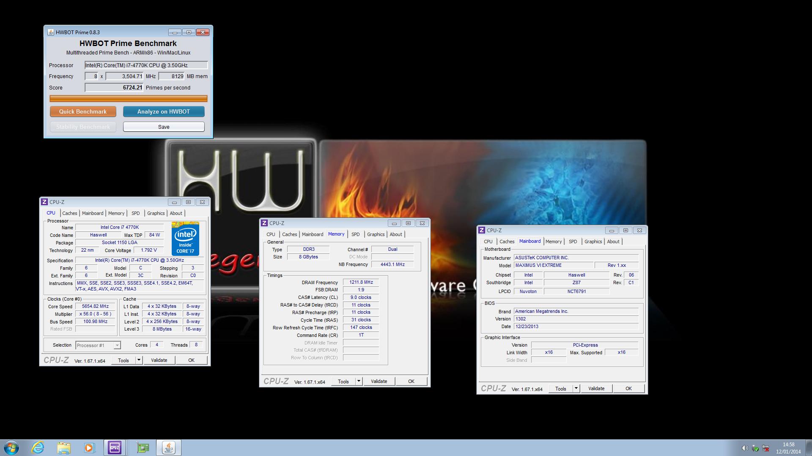Click DRAM Frequency value 1211.8 MHz
Screen dimensions: 812x456
(361, 282)
